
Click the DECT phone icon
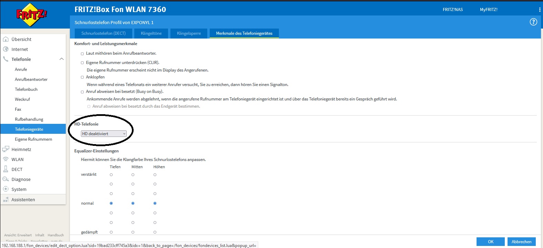coord(6,169)
